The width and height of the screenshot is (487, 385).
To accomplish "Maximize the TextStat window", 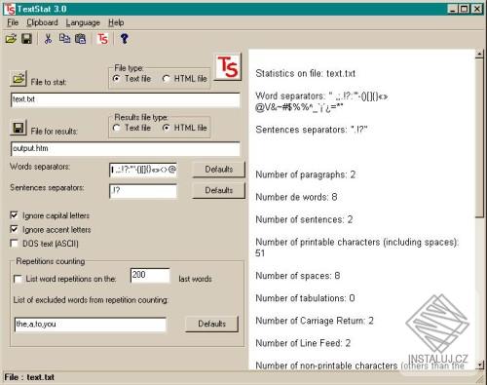I will coord(465,9).
